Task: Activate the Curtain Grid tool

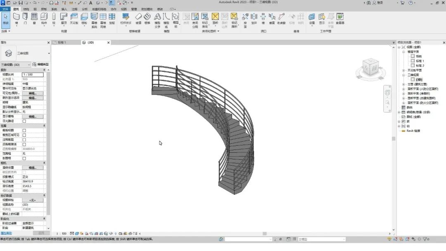Action: pyautogui.click(x=103, y=20)
